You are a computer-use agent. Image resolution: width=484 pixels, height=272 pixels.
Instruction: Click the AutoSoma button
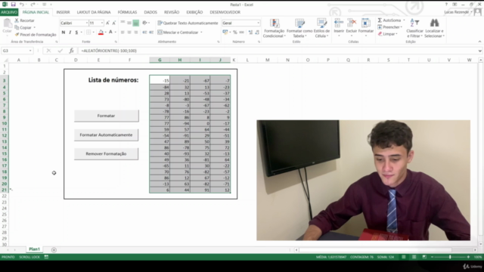389,20
